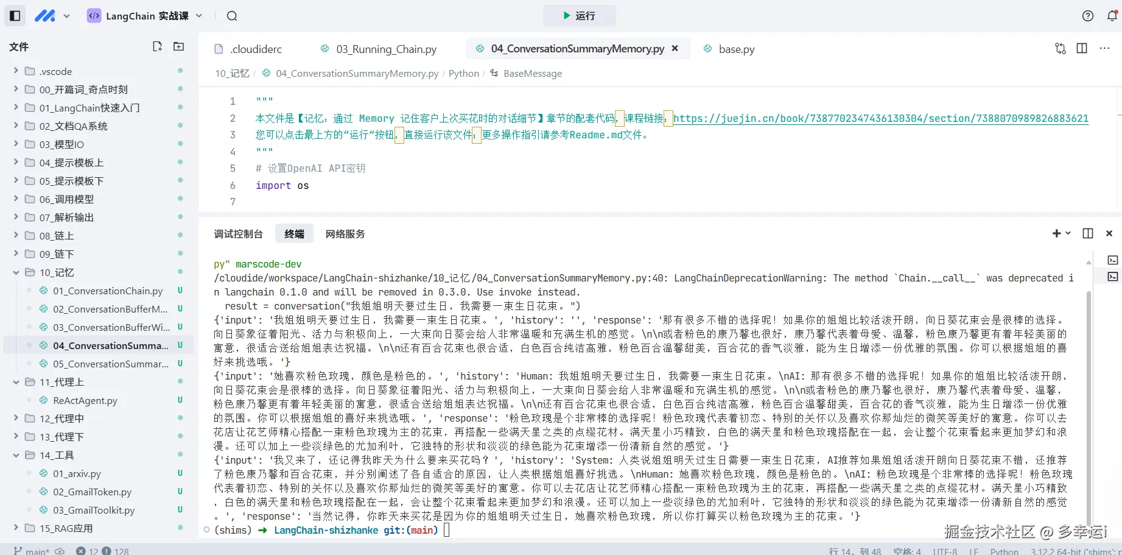Screen dimensions: 1122x555
Task: Open the terminal profile dropdown arrow
Action: [x=1068, y=233]
